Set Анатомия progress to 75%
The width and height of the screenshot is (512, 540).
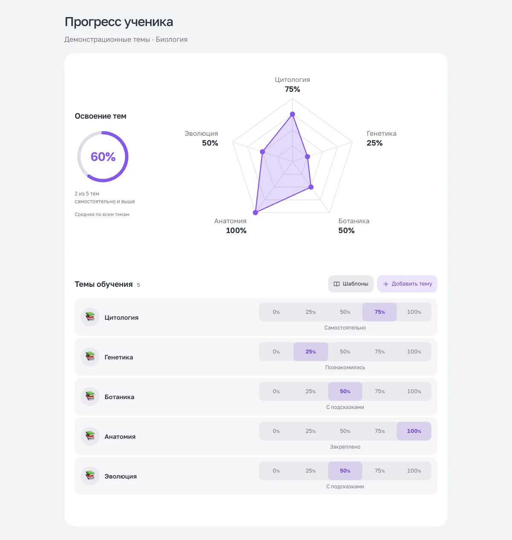(380, 431)
